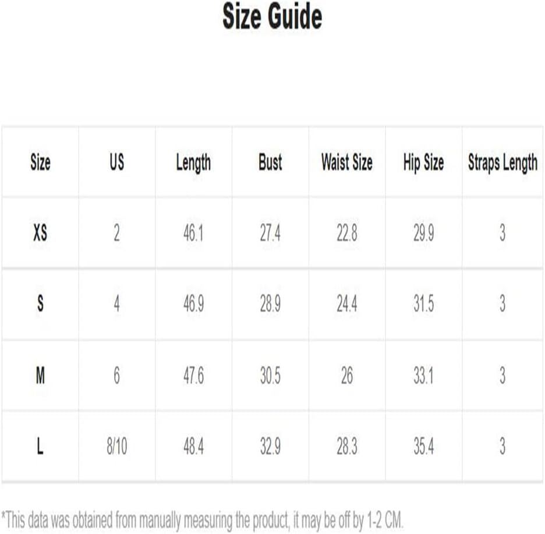Image resolution: width=545 pixels, height=534 pixels.
Task: Click the 35.4 hip size value
Action: [x=423, y=447]
